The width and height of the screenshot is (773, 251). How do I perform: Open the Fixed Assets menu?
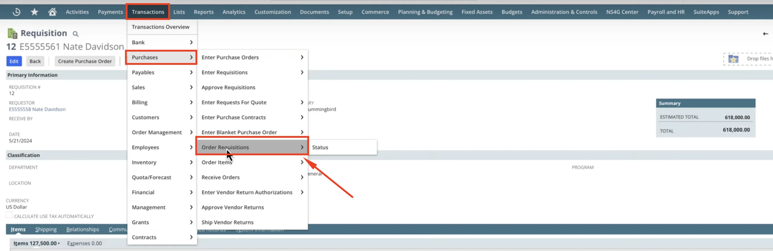(477, 12)
